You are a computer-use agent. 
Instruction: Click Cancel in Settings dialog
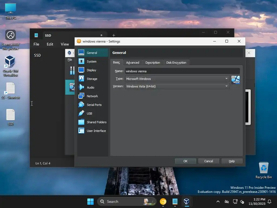click(209, 161)
